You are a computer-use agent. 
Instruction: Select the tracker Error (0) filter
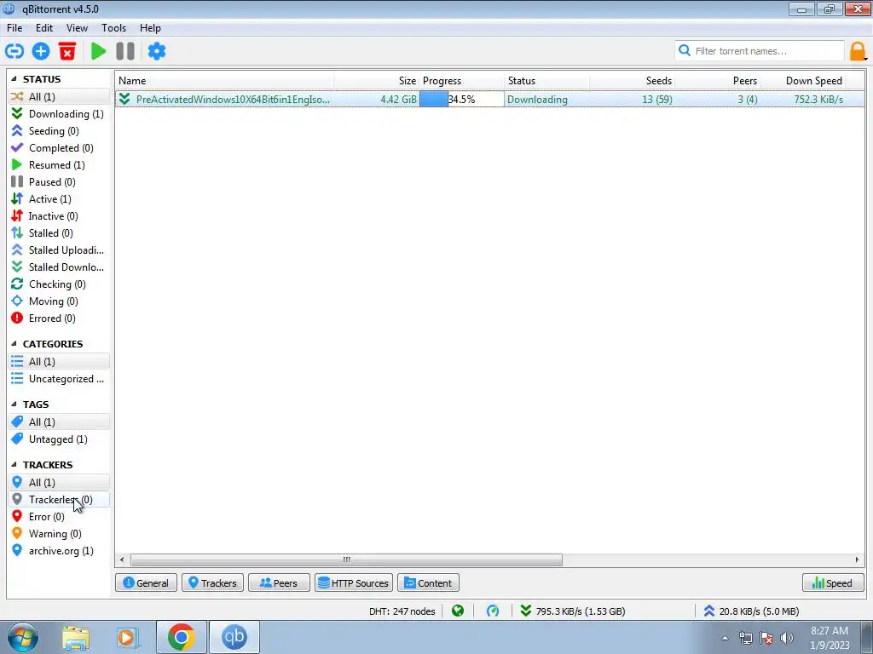pos(59,517)
